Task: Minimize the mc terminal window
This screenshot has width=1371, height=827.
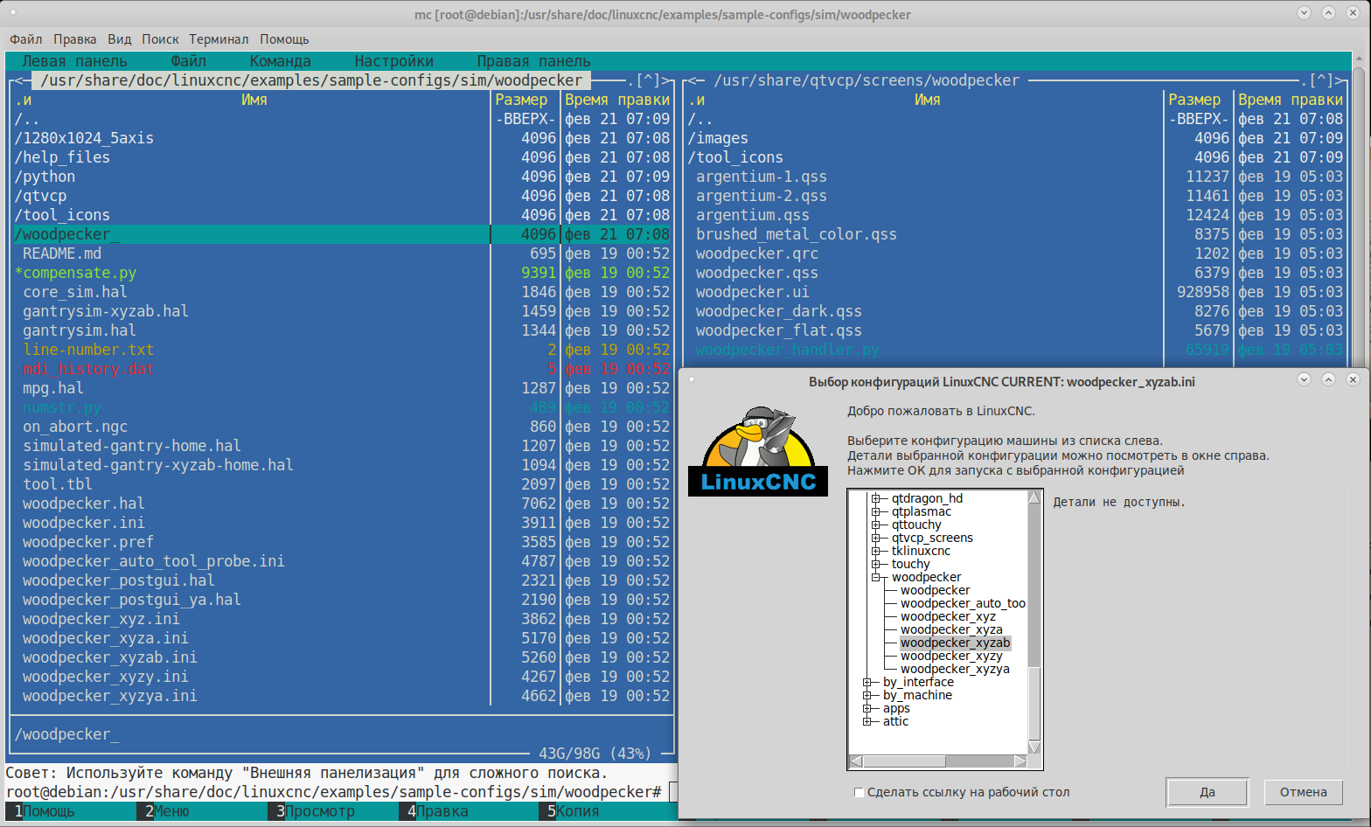Action: click(x=1304, y=13)
